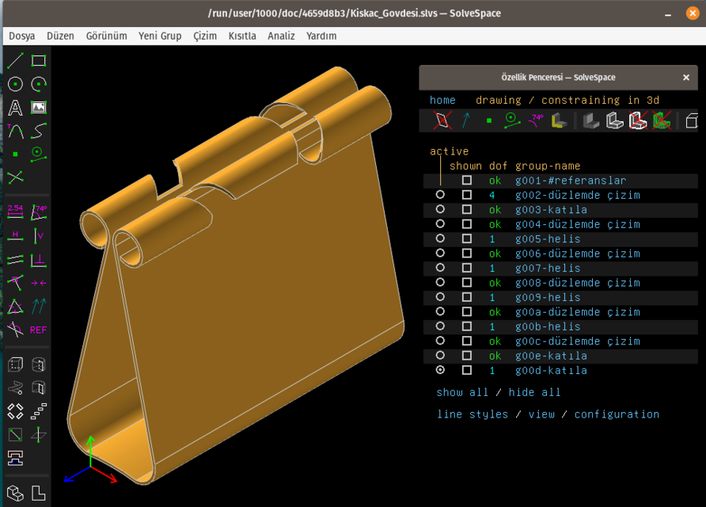Open the Çizim menu
Image resolution: width=706 pixels, height=507 pixels.
point(204,36)
